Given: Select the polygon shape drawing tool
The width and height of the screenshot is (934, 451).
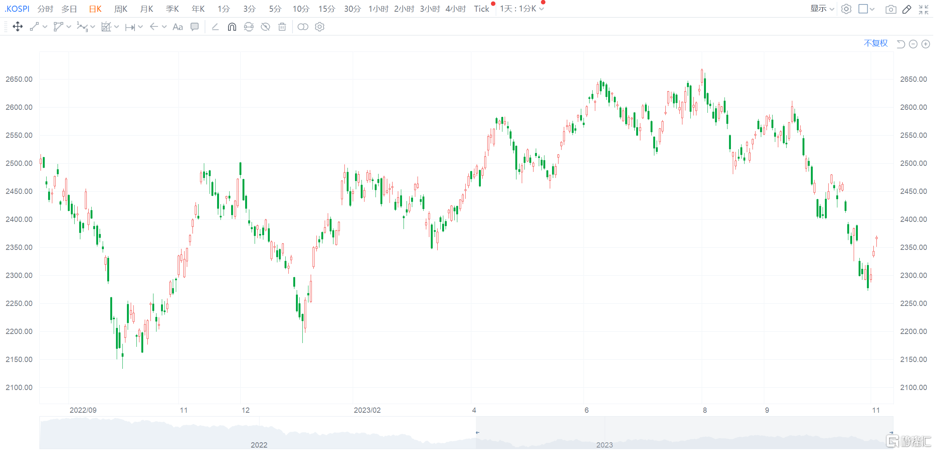Looking at the screenshot, I should [x=58, y=27].
